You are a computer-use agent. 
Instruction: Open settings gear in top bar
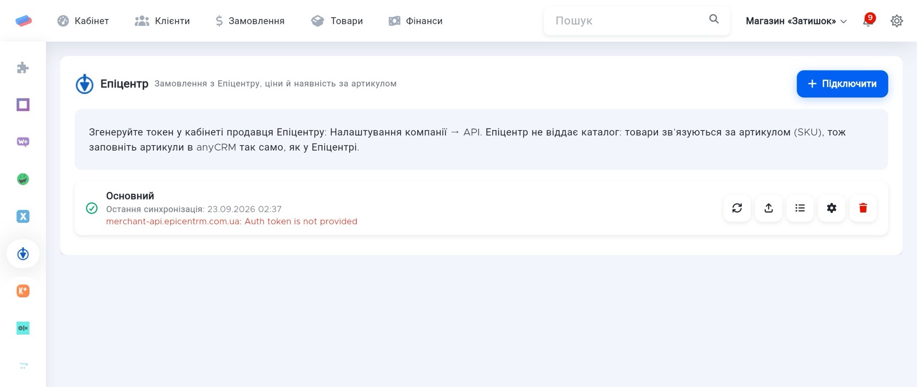click(x=897, y=21)
